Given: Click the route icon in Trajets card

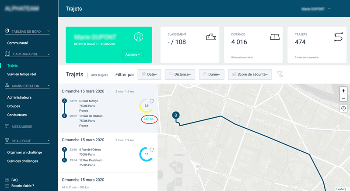Looking at the screenshot, I should coord(338,38).
